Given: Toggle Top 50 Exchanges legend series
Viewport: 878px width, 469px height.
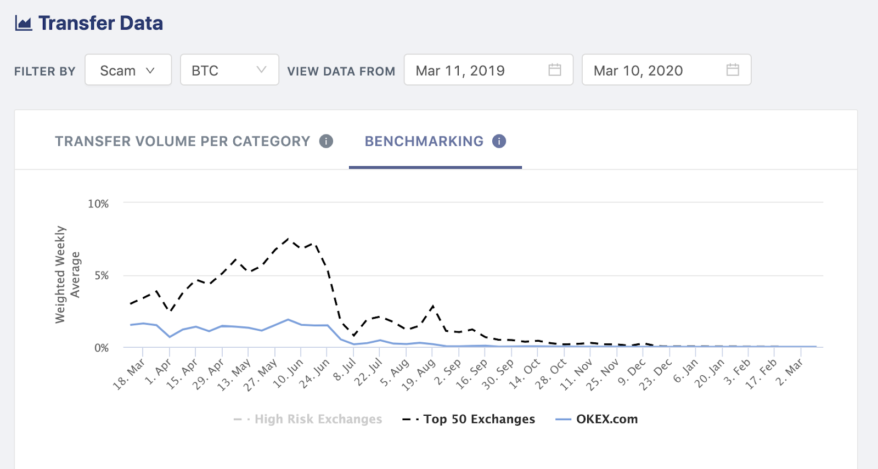Looking at the screenshot, I should pyautogui.click(x=479, y=419).
